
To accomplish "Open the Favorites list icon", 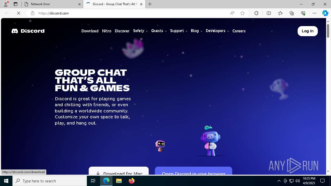I will point(280,13).
